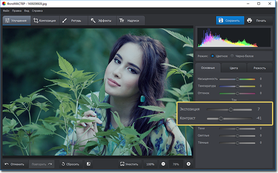Zoom out with the minus icon
The width and height of the screenshot is (278, 173).
pyautogui.click(x=163, y=164)
